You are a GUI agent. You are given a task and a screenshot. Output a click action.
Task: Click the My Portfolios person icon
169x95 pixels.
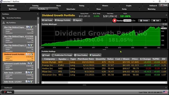click(3, 23)
